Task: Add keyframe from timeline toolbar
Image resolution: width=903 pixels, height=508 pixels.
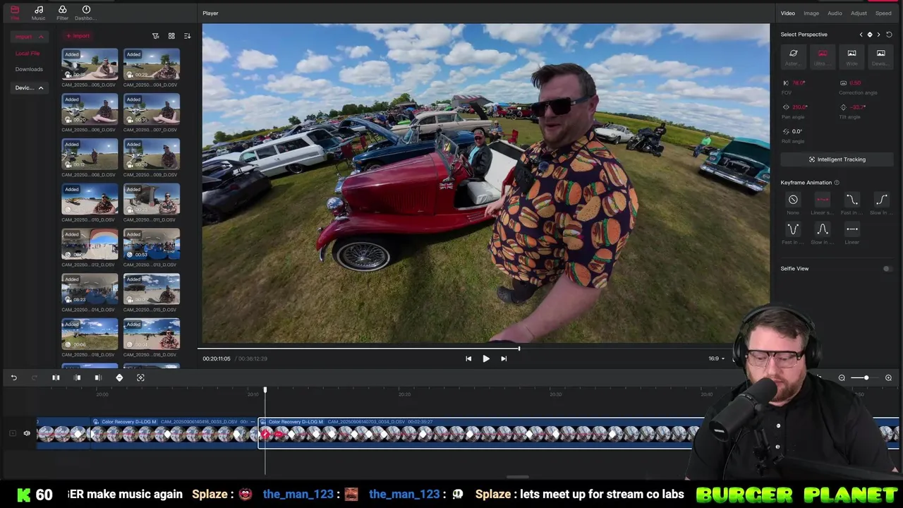Action: (119, 378)
